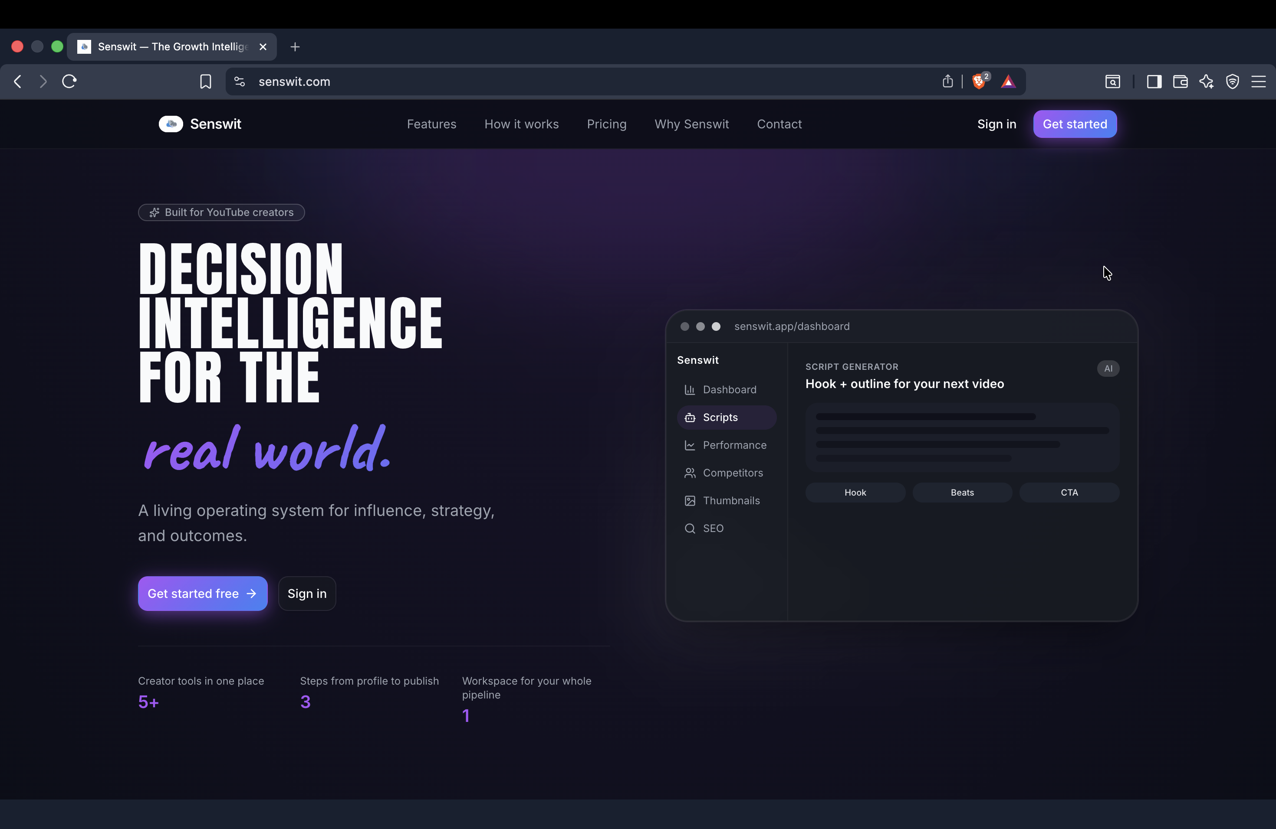Image resolution: width=1276 pixels, height=829 pixels.
Task: Open the Pricing nav link
Action: click(x=606, y=124)
